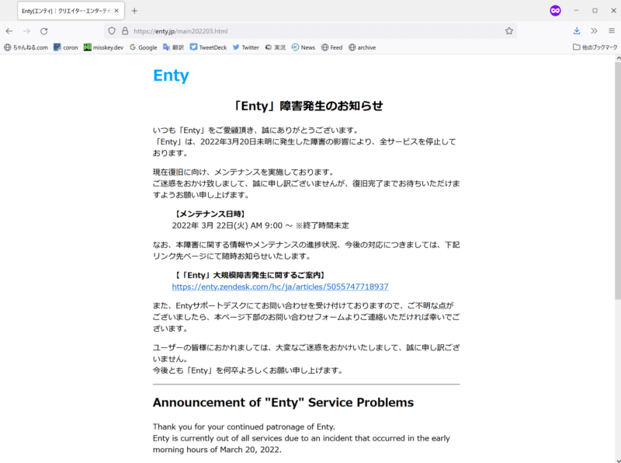Click the page vertical scrollbar thumb

(x=618, y=180)
